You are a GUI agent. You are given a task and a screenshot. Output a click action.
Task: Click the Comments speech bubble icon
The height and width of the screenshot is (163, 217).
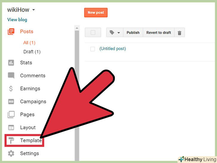point(11,76)
